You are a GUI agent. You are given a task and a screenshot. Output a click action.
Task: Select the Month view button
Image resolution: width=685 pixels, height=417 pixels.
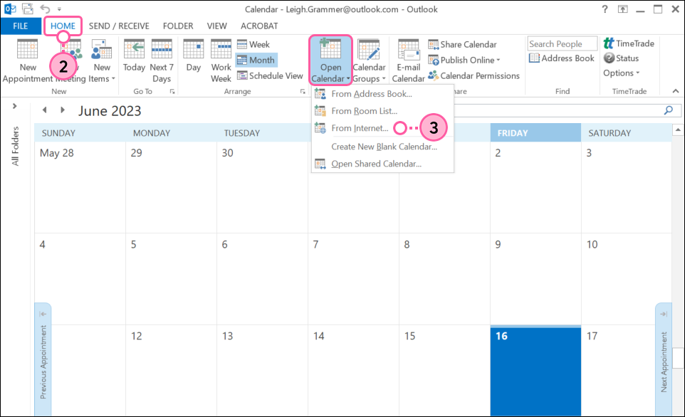(256, 60)
